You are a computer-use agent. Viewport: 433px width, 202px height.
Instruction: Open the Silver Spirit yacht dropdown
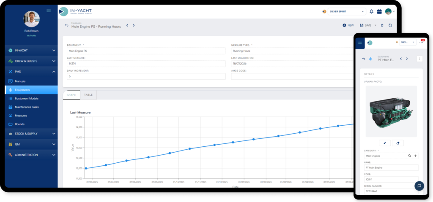(x=347, y=11)
